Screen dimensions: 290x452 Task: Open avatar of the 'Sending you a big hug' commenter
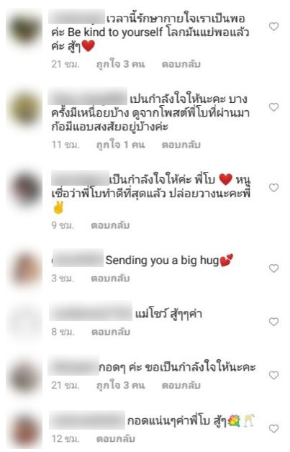24,269
